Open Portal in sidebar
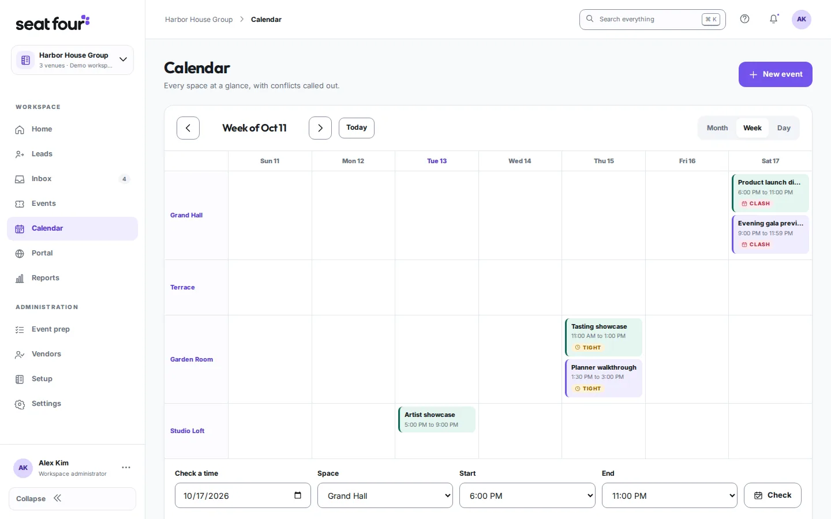831x519 pixels. pos(72,253)
